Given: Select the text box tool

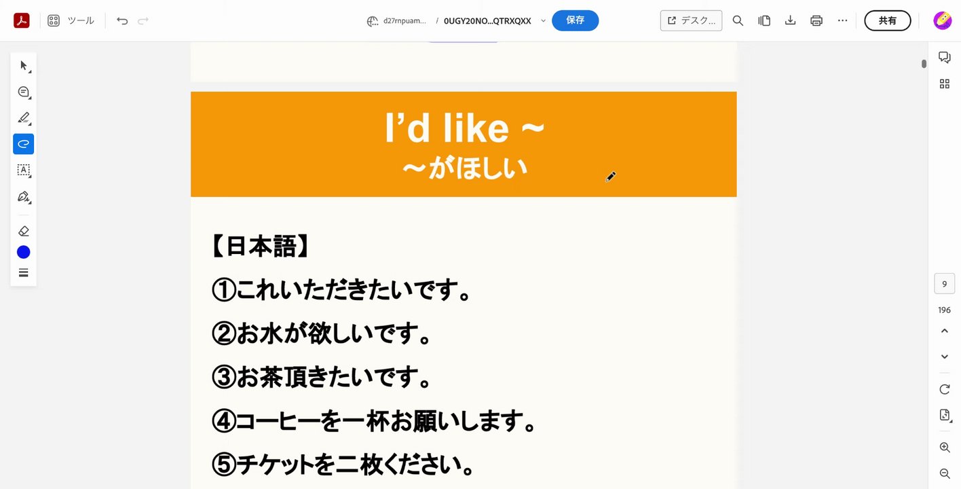Looking at the screenshot, I should coord(24,170).
